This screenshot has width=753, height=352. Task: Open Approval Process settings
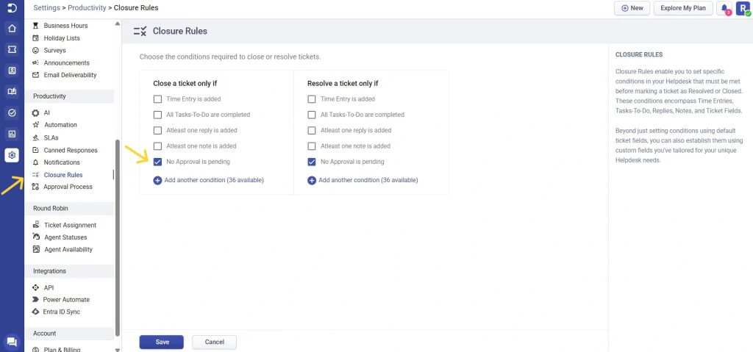click(x=68, y=187)
